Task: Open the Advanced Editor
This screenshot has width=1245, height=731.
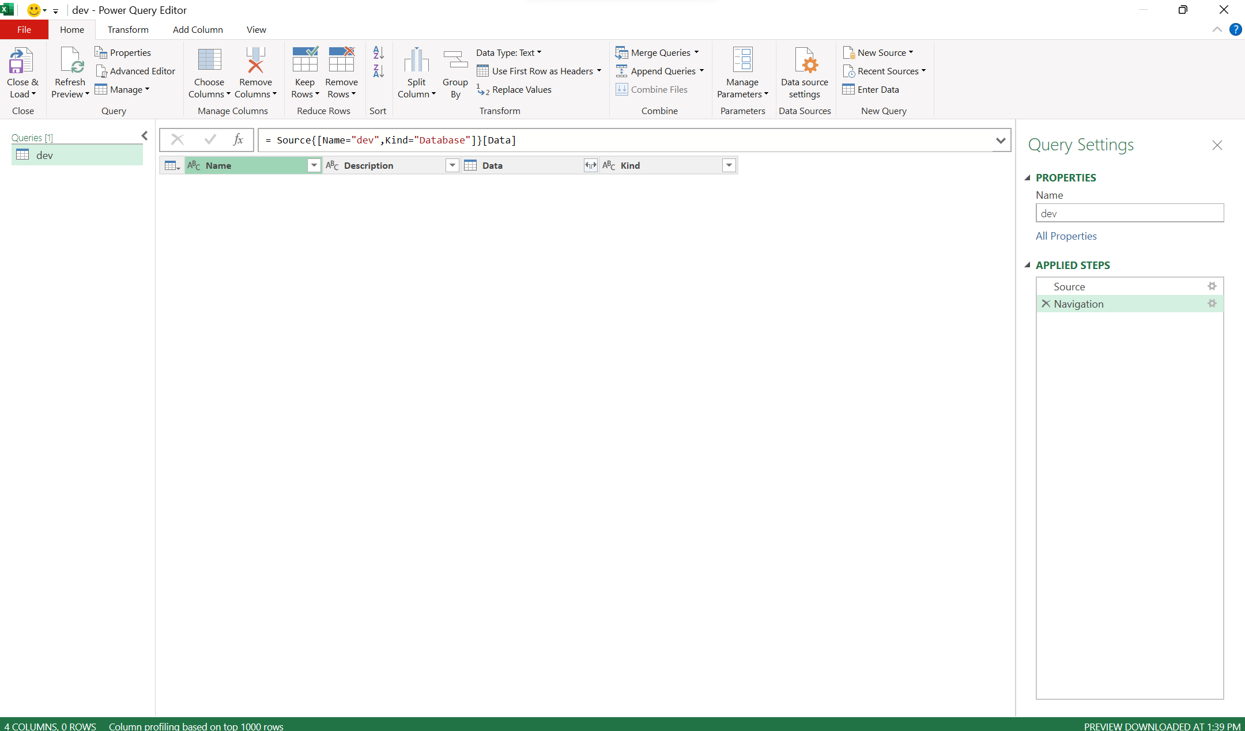Action: coord(136,71)
